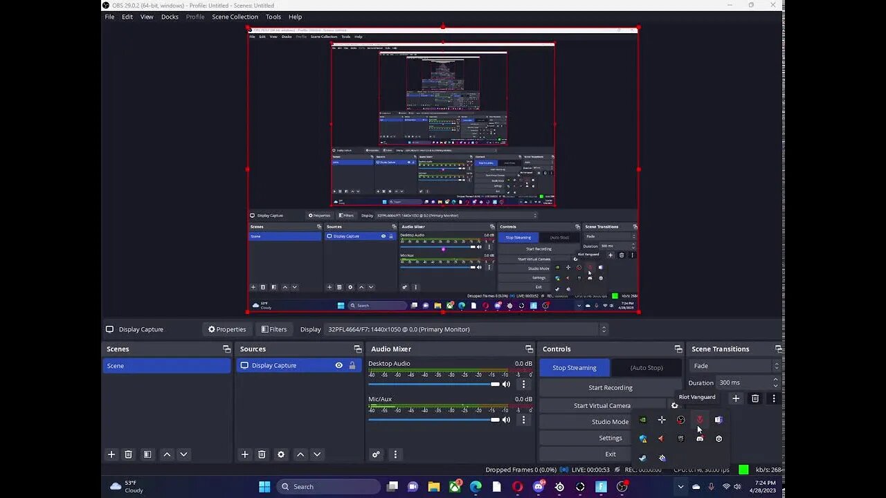Screen dimensions: 886x498
Task: Click Discord icon in tray overflow
Action: (700, 439)
